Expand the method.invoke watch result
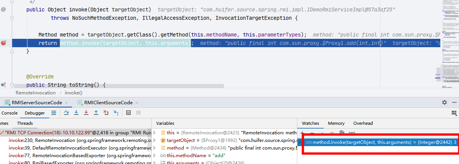459x164 pixels. pos(300,142)
